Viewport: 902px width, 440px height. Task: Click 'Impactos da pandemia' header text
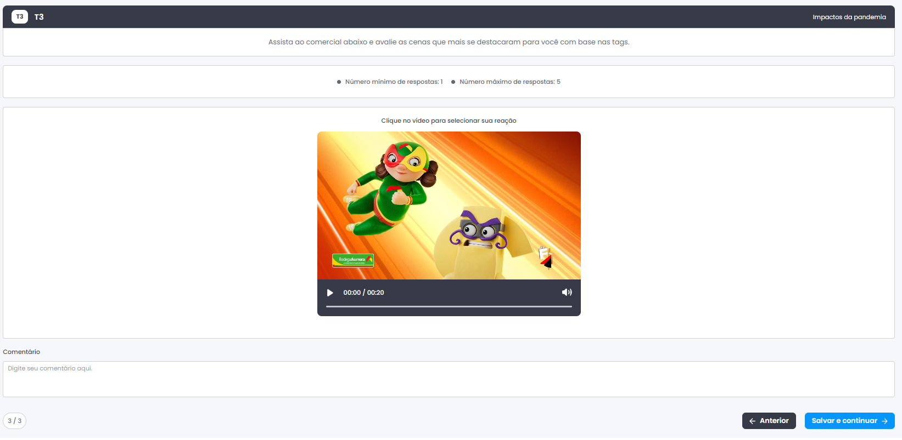click(849, 17)
